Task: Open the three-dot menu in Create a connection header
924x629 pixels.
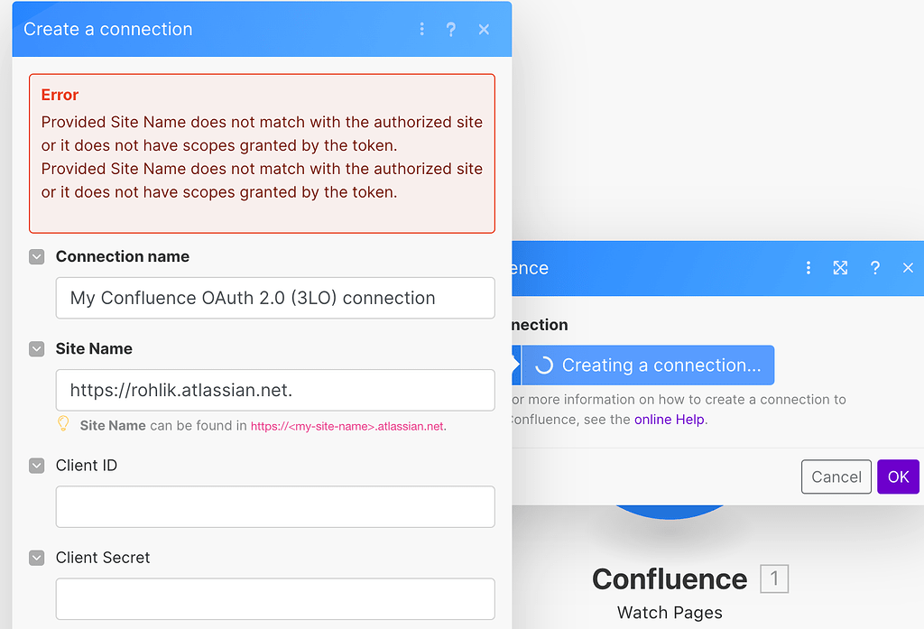Action: click(421, 29)
